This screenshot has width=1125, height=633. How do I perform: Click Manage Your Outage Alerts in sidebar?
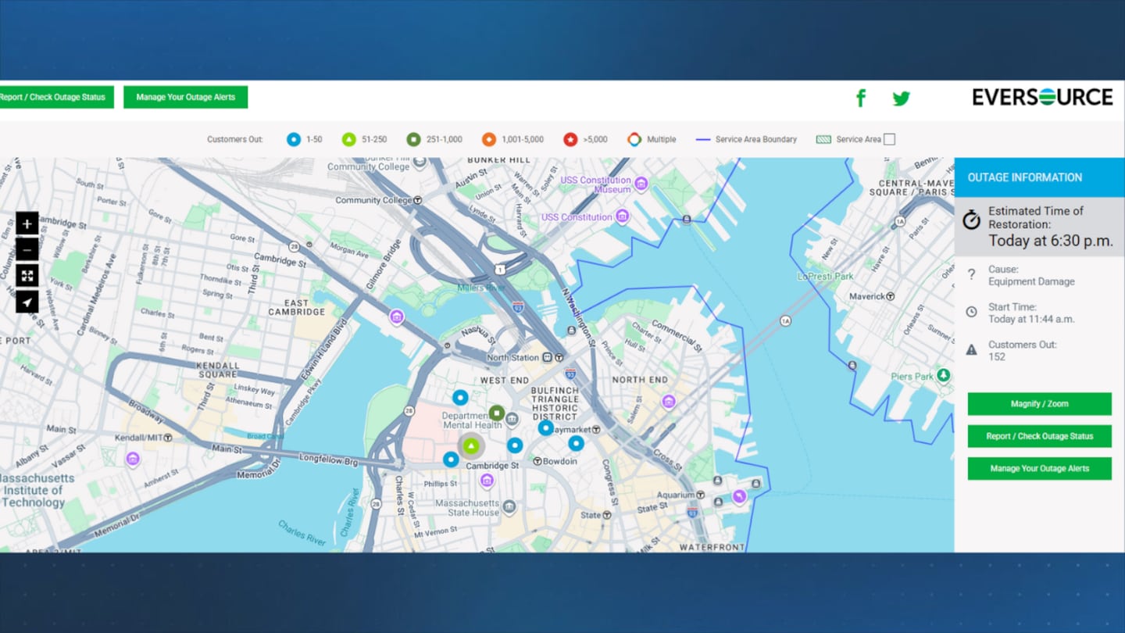[1039, 468]
